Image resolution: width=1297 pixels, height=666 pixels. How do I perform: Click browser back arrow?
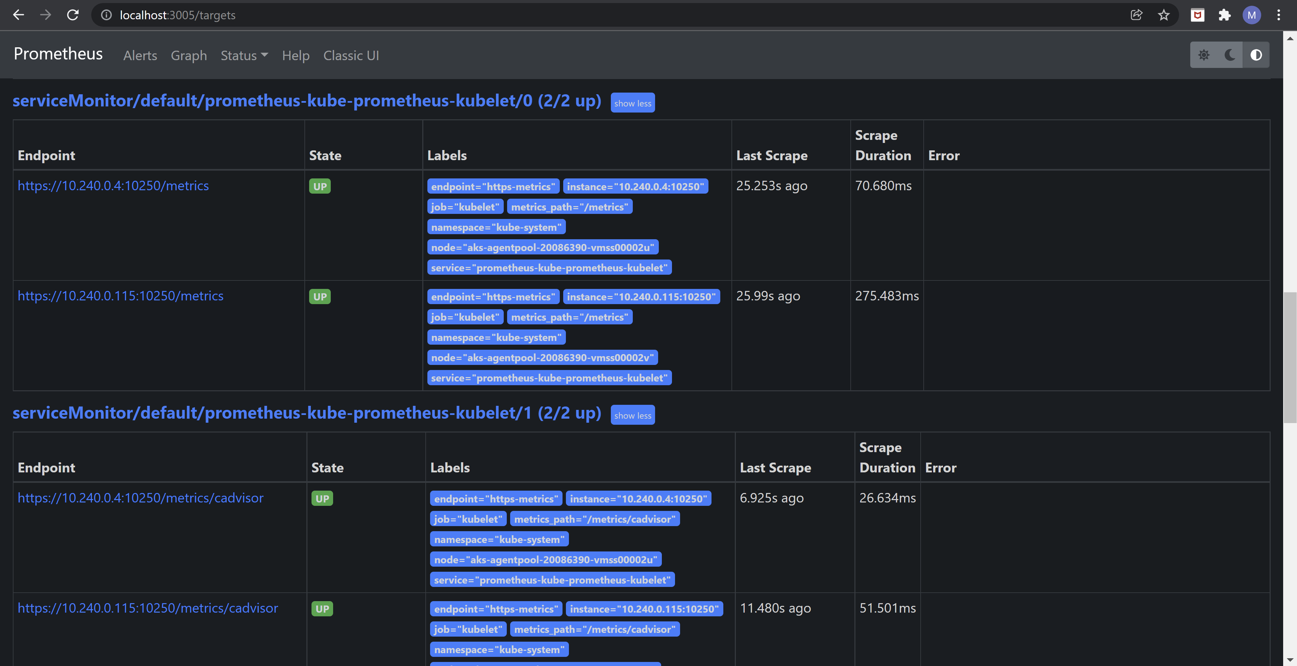click(19, 15)
